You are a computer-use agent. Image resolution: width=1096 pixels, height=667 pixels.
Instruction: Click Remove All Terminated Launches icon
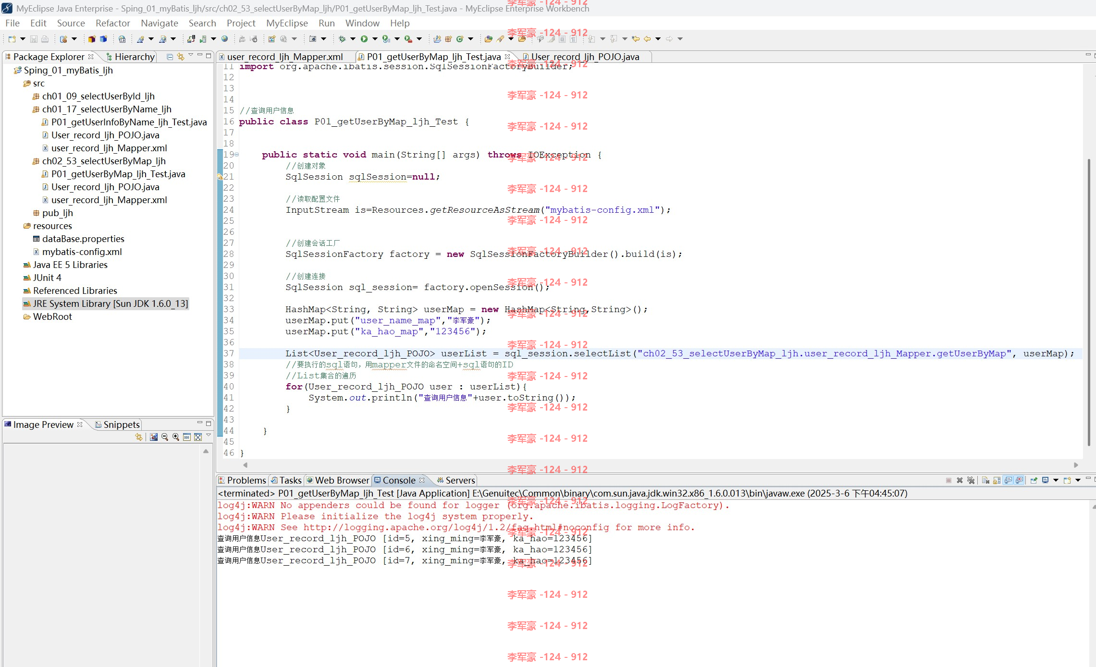click(x=971, y=480)
